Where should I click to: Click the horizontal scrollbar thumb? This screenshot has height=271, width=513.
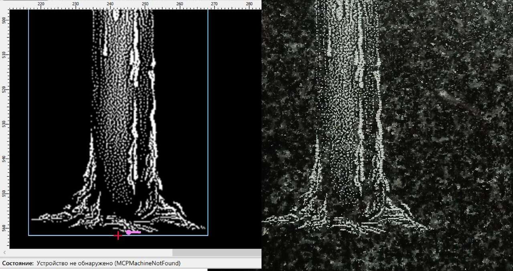[x=216, y=253]
